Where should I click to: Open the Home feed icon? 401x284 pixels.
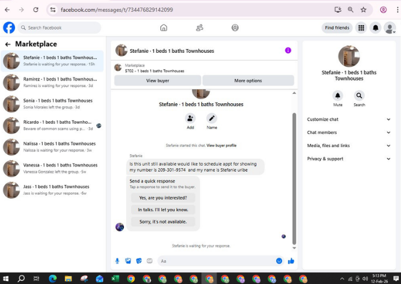(164, 28)
